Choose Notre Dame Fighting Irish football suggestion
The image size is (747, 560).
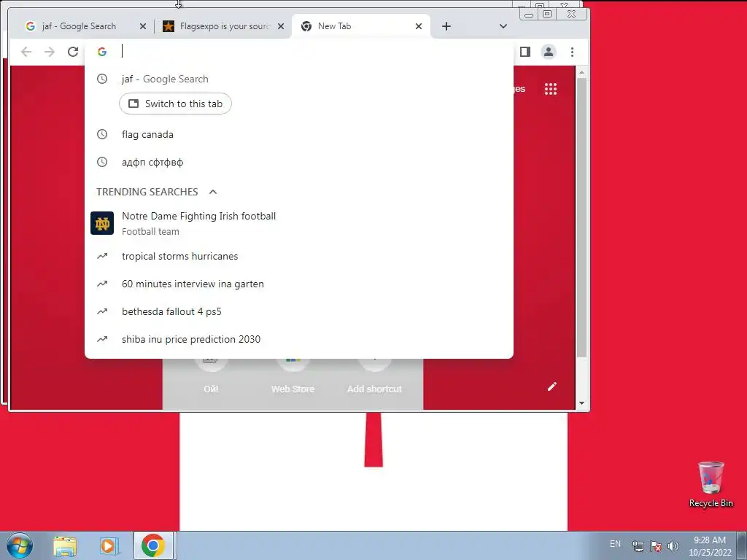coord(298,223)
